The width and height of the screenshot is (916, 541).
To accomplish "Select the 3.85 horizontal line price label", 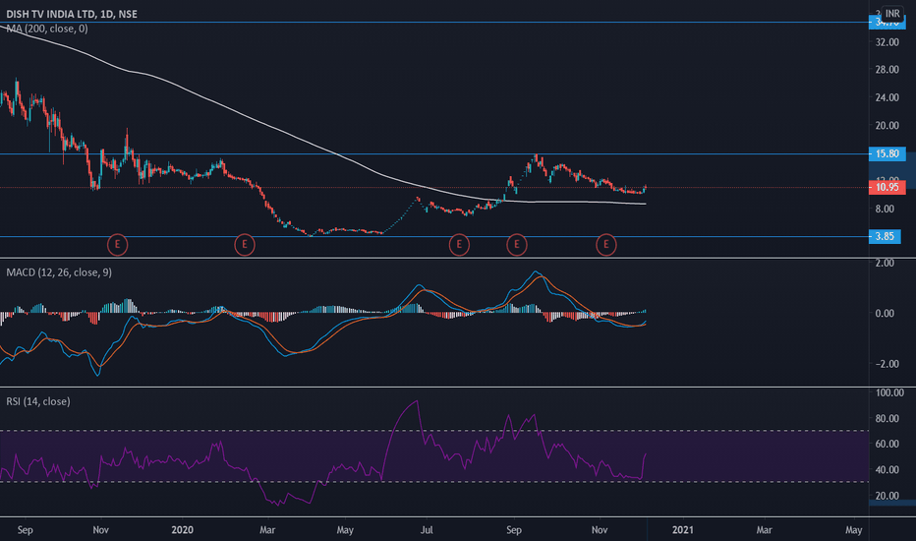I will pyautogui.click(x=885, y=236).
